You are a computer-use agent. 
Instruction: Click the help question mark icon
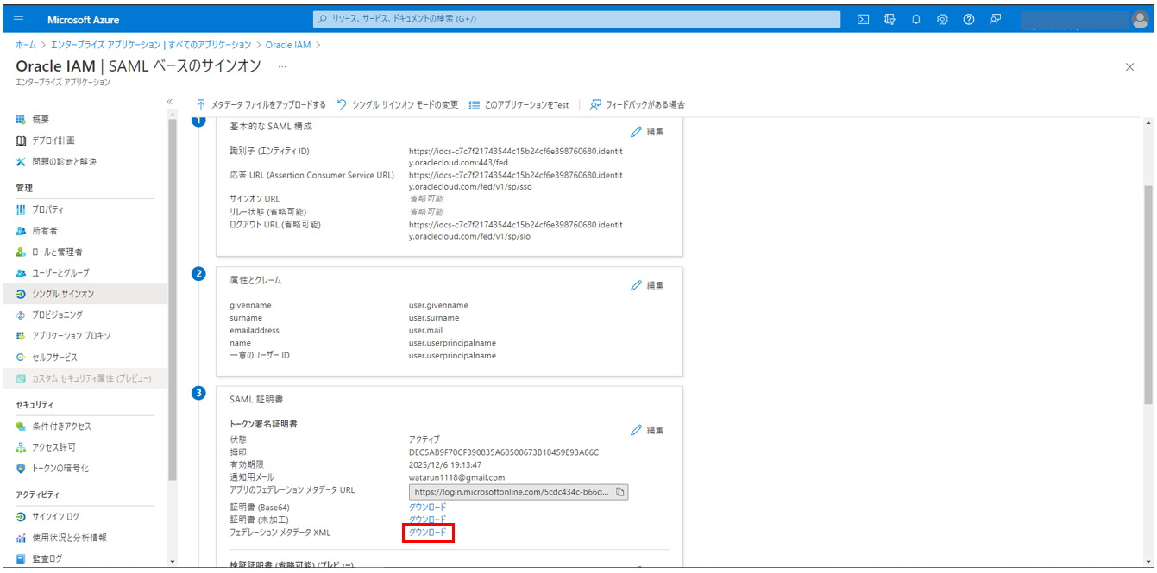pos(969,19)
